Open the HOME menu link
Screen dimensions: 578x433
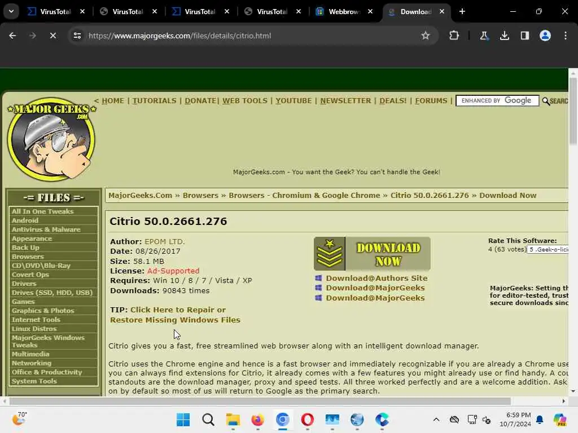pos(113,100)
